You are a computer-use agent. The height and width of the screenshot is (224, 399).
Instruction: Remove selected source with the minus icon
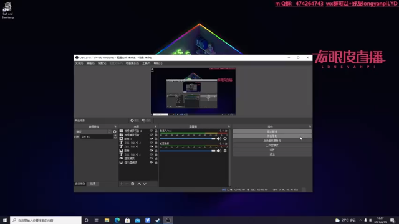[x=127, y=184]
